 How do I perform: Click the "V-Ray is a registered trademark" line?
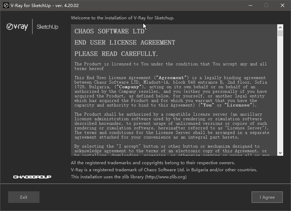(164, 170)
